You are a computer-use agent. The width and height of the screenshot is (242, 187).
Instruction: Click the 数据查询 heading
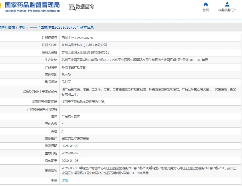(x=85, y=7)
